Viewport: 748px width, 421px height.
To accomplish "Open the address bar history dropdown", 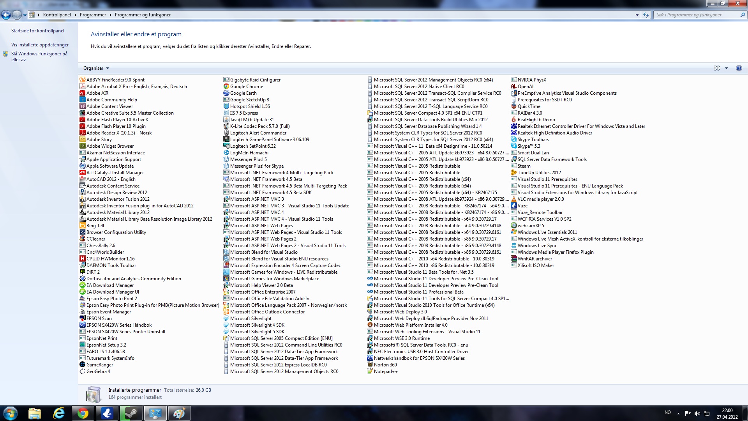I will click(637, 15).
